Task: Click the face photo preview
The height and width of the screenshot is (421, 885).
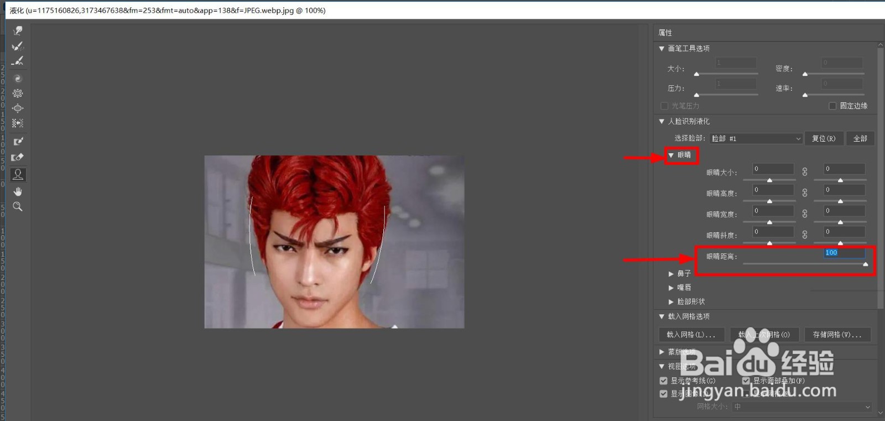Action: pos(334,242)
